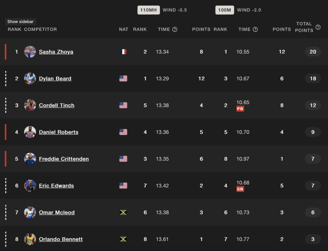Viewport: 328px width, 251px height.
Task: Click Sasha Zhoya's total points pill showing 20
Action: coord(313,52)
